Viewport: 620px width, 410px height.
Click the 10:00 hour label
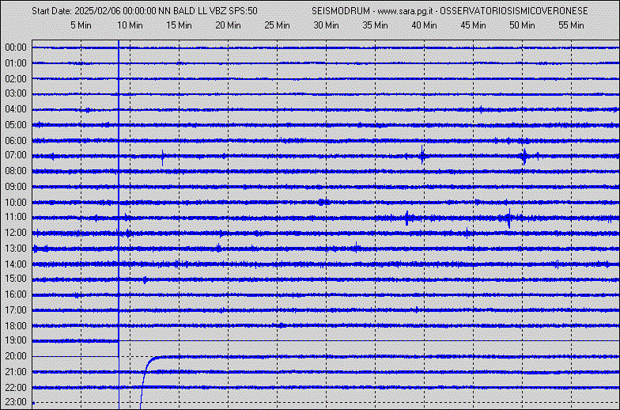click(x=16, y=203)
